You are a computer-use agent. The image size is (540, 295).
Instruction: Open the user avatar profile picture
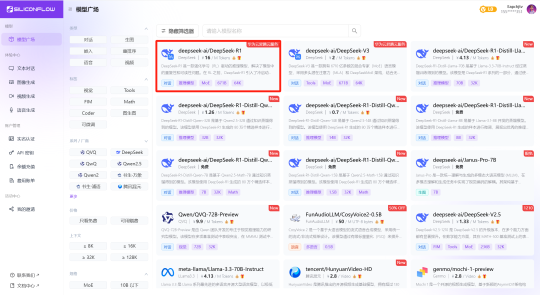pos(531,9)
